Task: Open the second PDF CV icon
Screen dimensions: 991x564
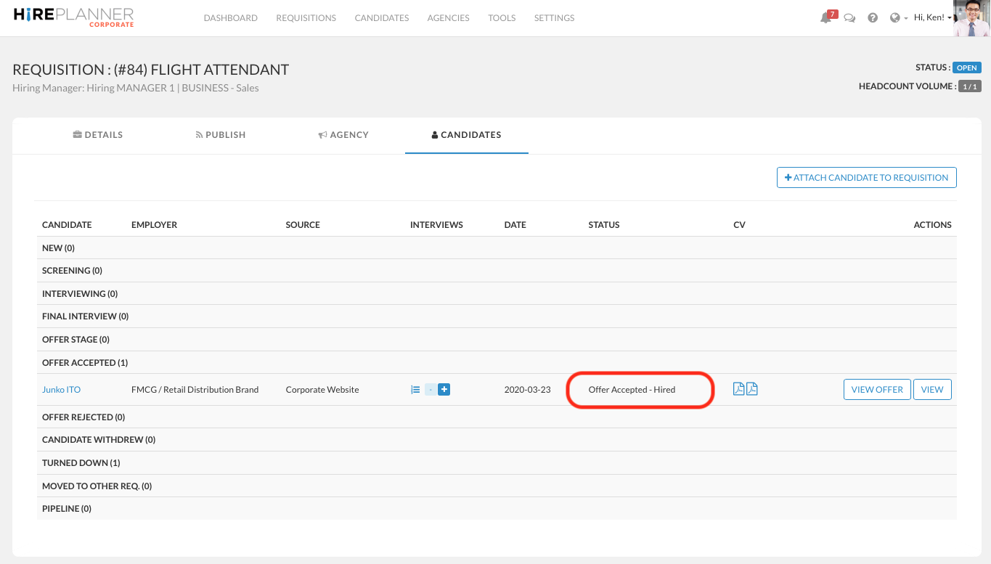Action: click(752, 389)
